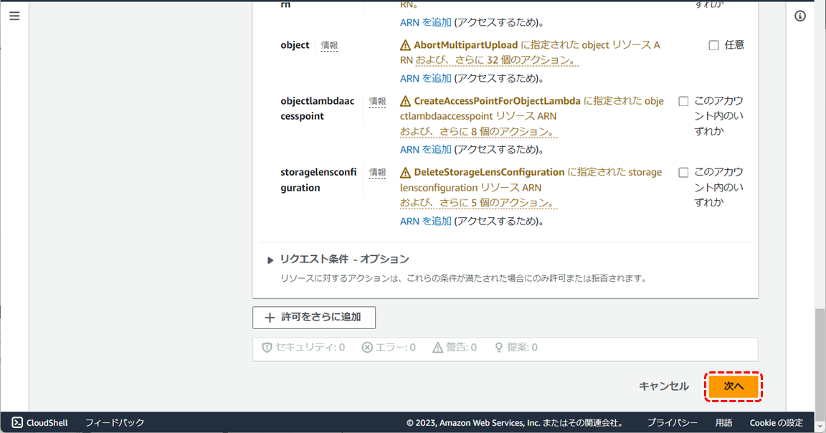Click AbortMultipartUpload warning text
Image resolution: width=826 pixels, height=433 pixels.
[x=466, y=45]
